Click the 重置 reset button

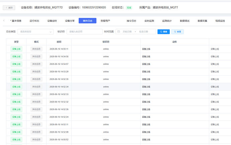177,32
